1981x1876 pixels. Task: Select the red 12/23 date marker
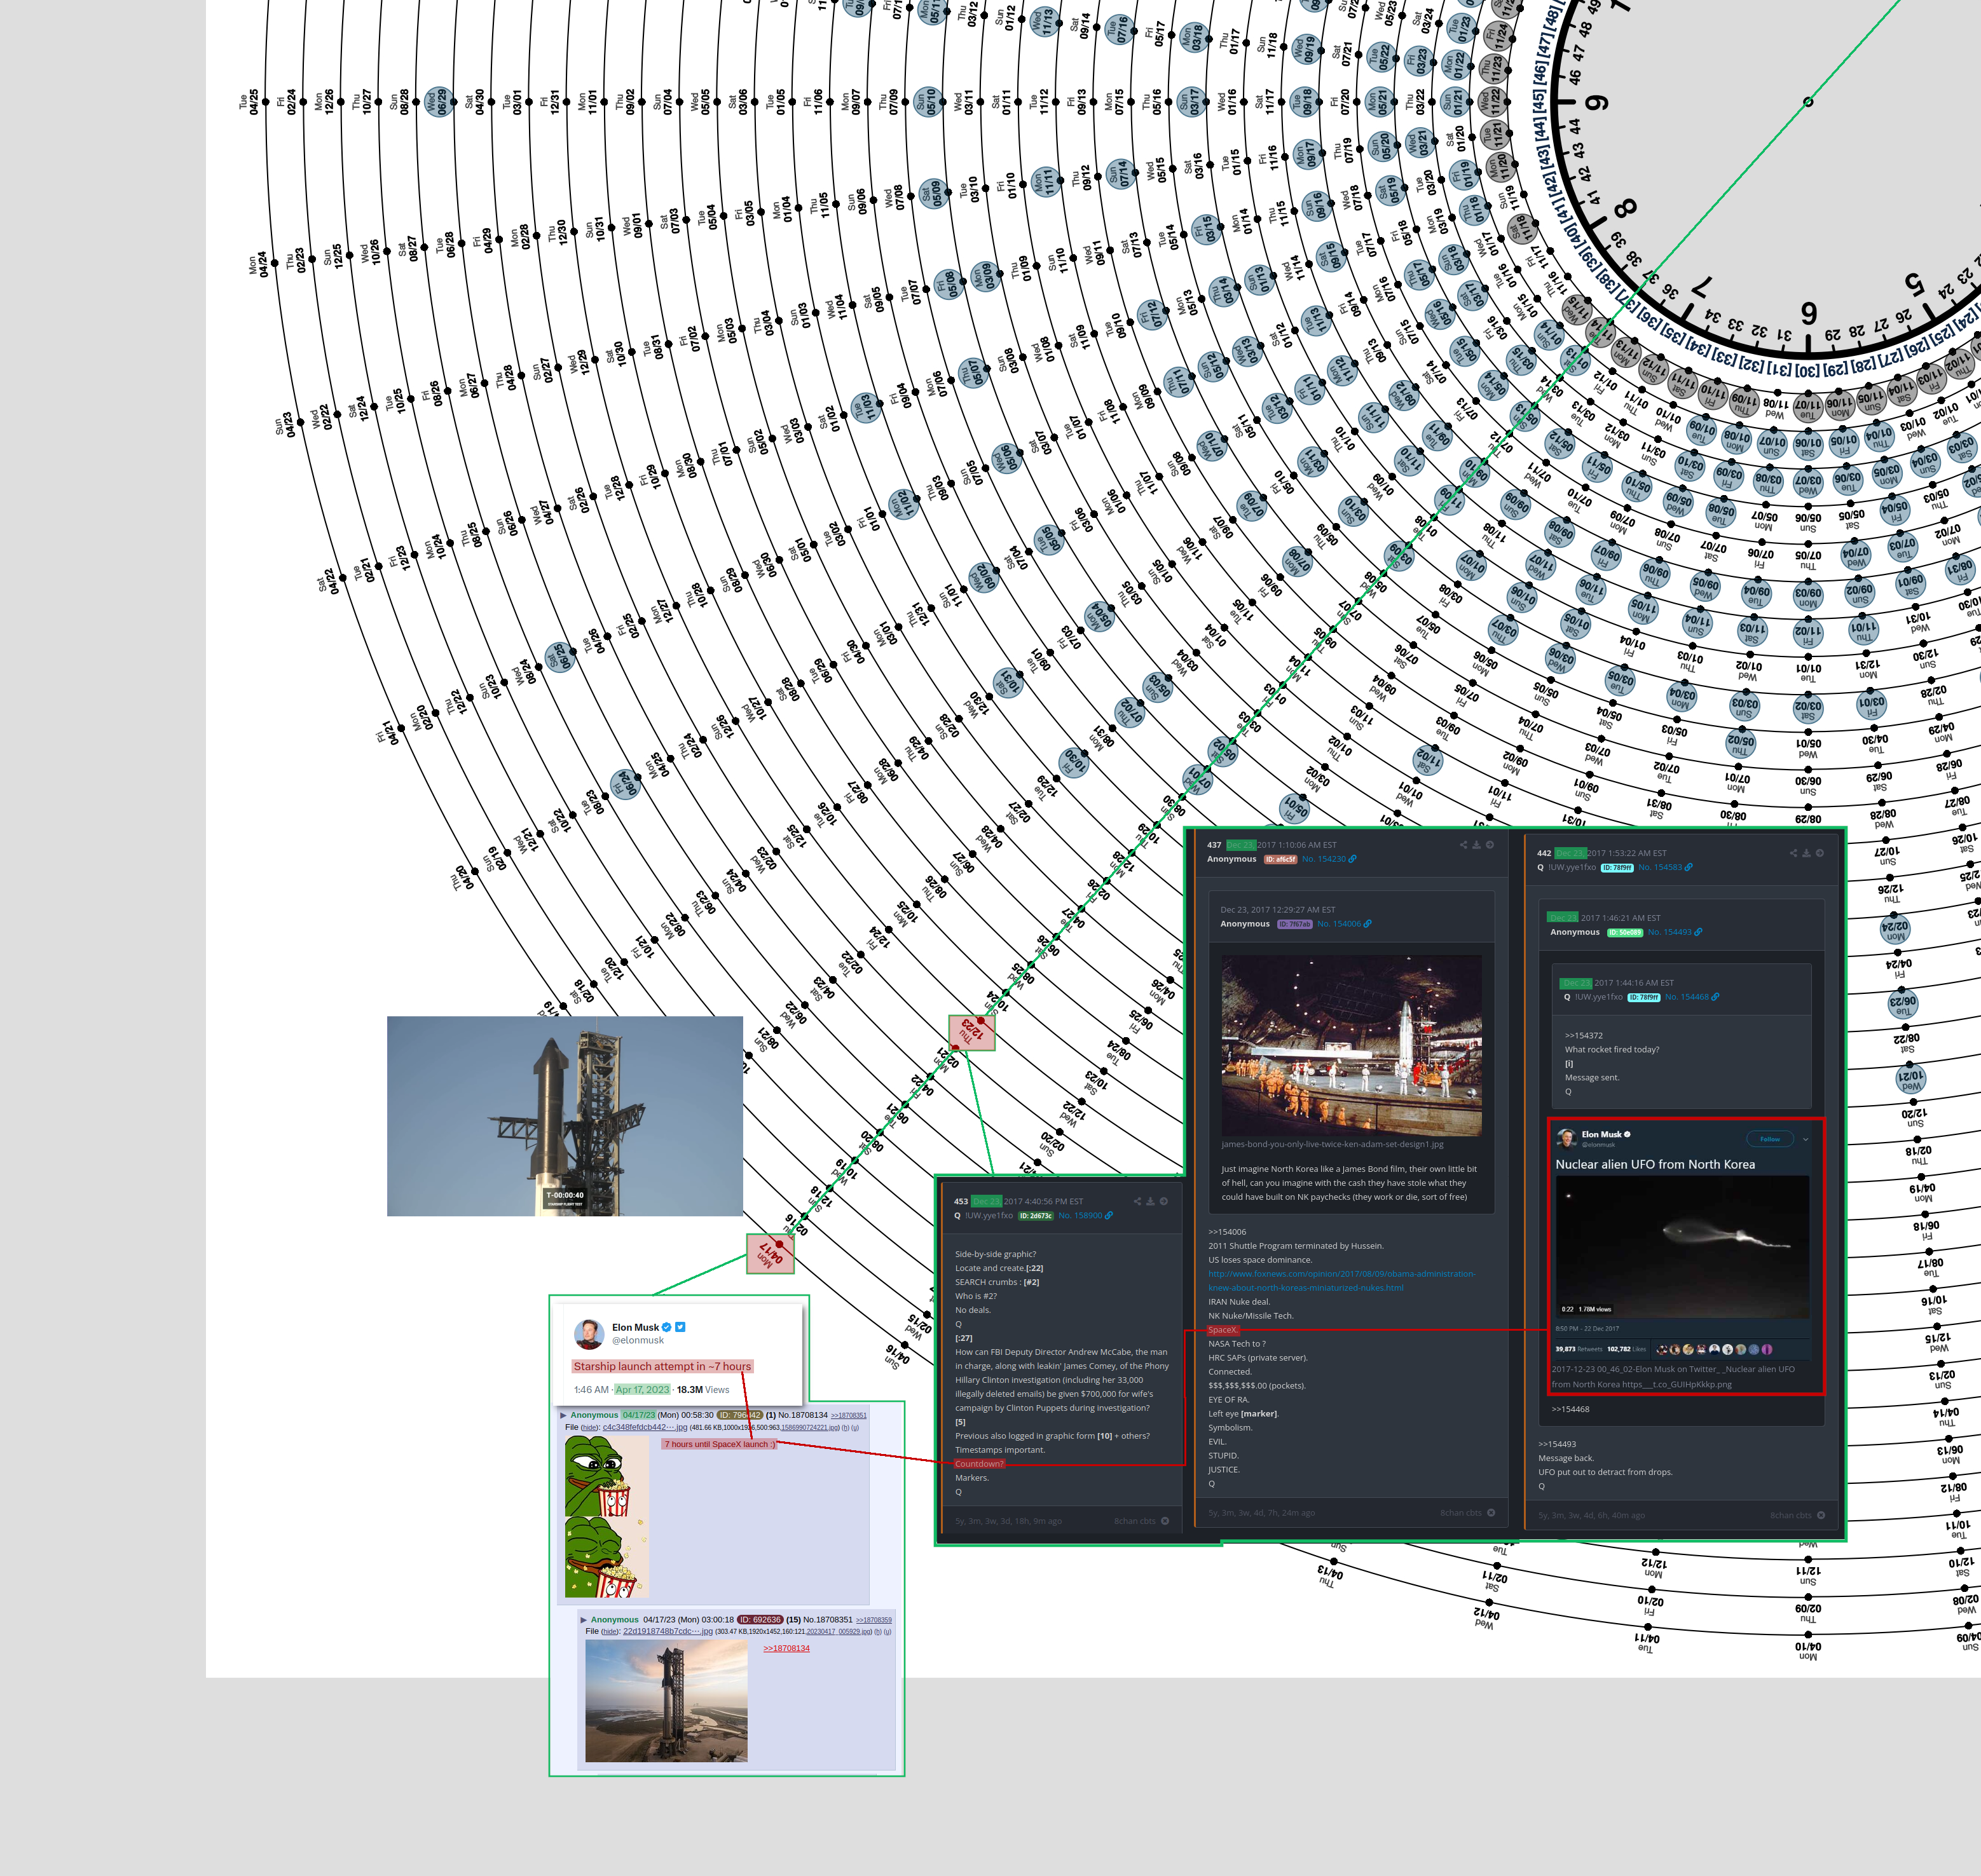point(971,1033)
